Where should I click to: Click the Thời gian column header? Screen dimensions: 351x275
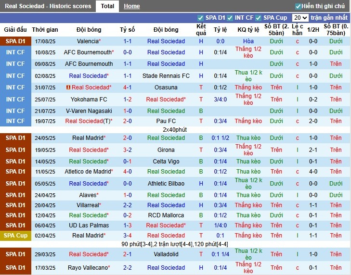pos(45,30)
